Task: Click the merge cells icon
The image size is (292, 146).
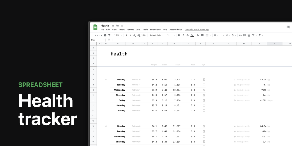Action: pos(207,35)
